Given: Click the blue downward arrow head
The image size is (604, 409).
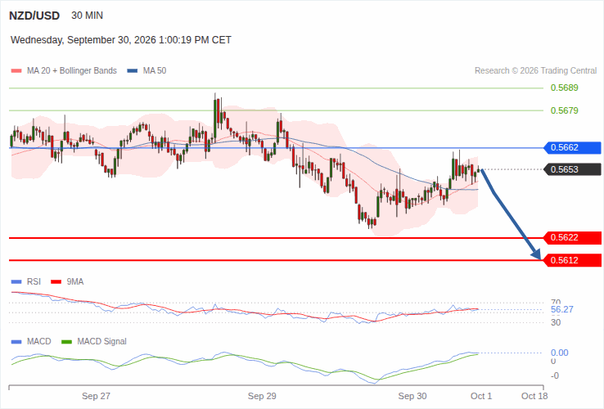Looking at the screenshot, I should 536,254.
